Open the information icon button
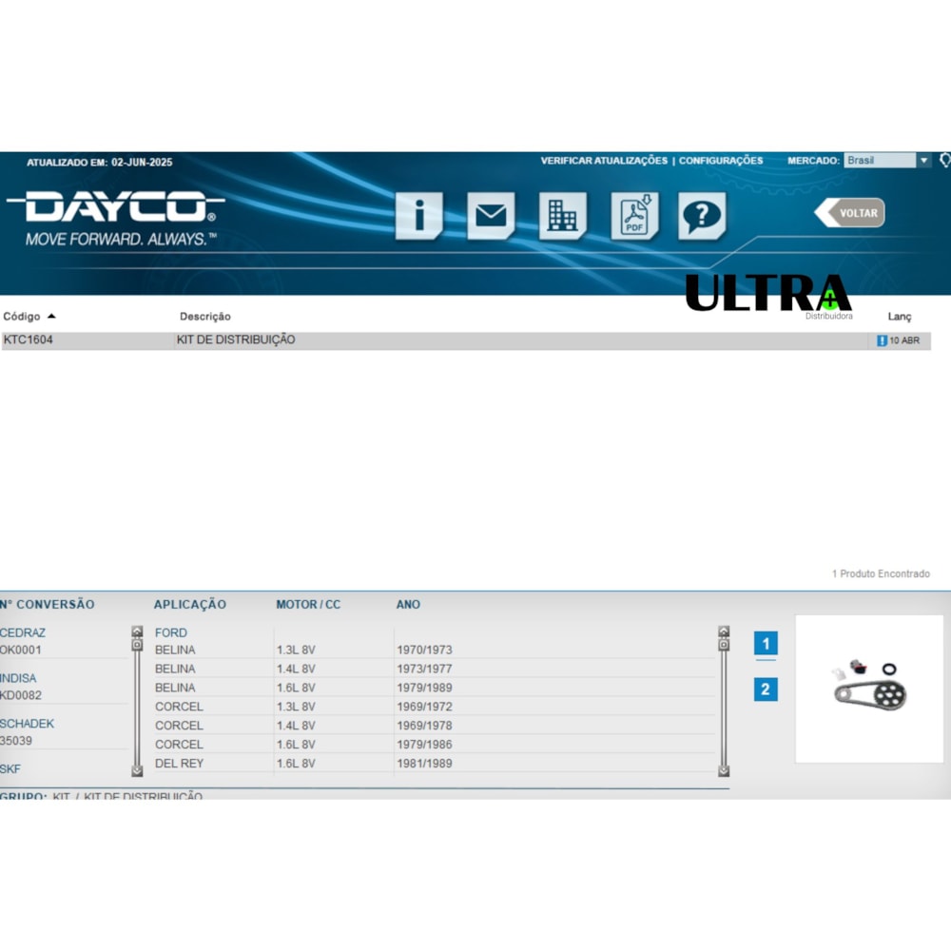This screenshot has width=951, height=951. pyautogui.click(x=419, y=215)
